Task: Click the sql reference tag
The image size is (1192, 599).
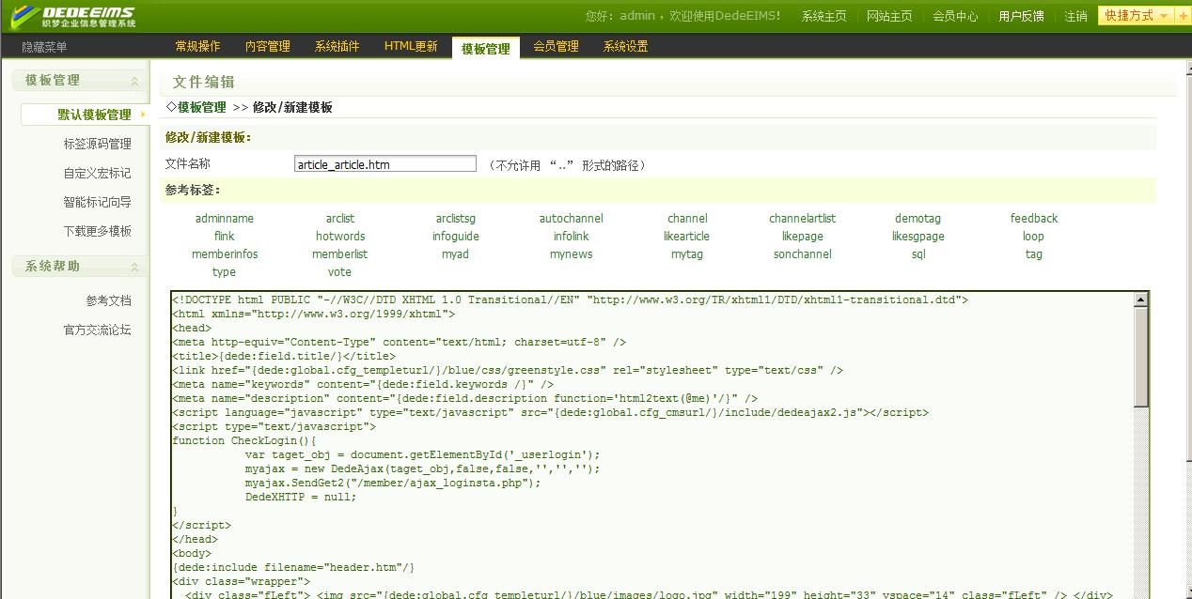Action: coord(918,254)
